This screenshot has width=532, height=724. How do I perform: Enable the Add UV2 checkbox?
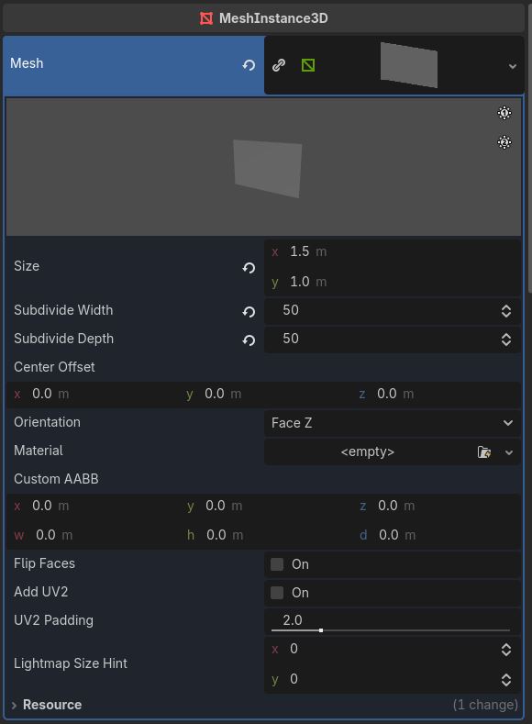277,593
